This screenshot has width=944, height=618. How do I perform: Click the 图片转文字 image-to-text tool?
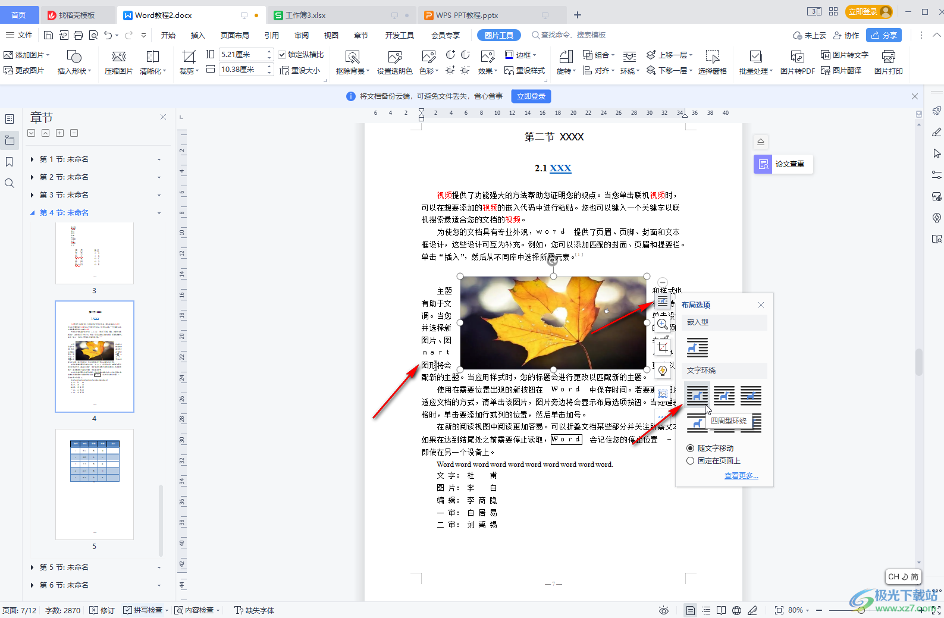tap(845, 55)
